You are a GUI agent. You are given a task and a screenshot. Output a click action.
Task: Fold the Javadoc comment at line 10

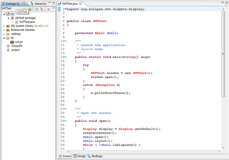(x=66, y=41)
